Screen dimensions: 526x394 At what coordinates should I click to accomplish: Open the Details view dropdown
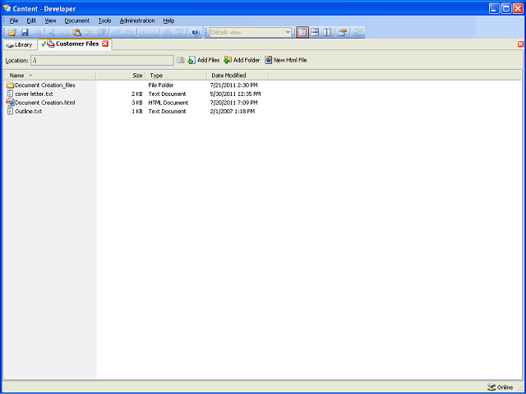(x=288, y=33)
